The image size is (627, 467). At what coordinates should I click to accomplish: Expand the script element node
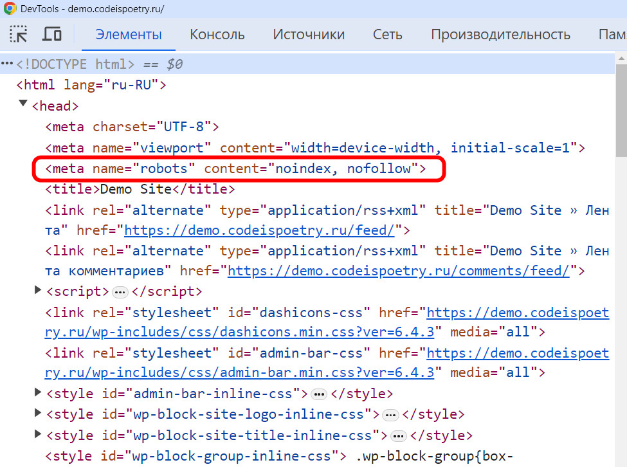pyautogui.click(x=37, y=290)
